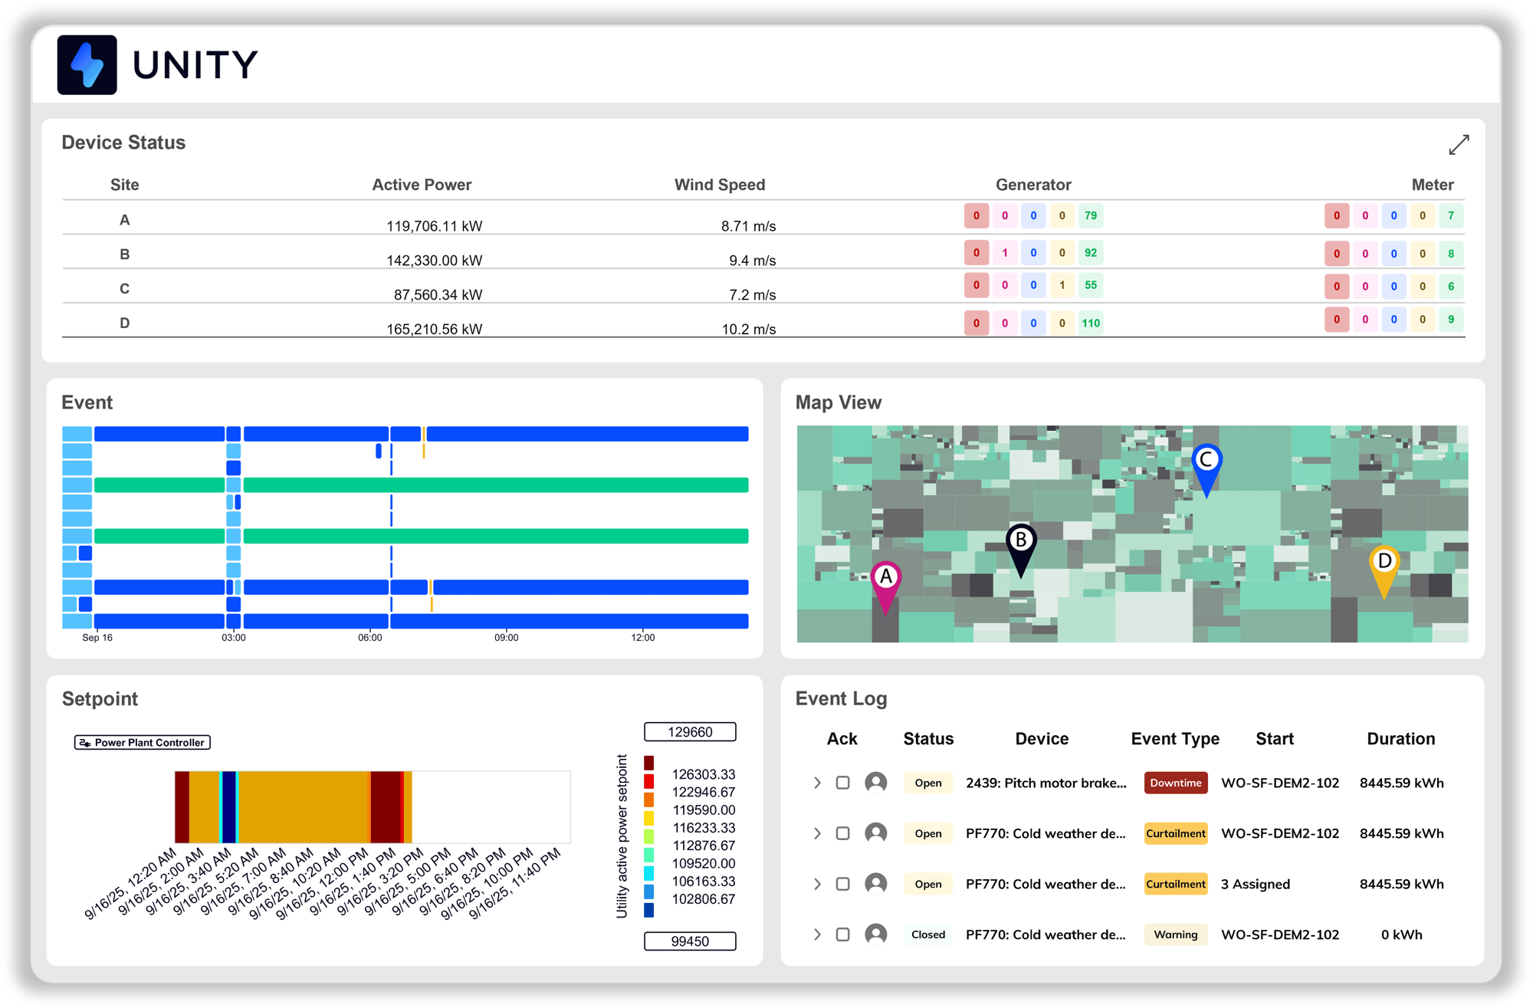
Task: Check the Ack box for Downtime event
Action: coord(842,783)
